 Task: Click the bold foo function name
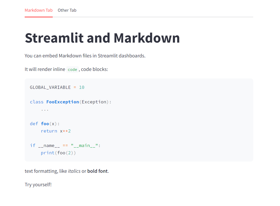click(45, 124)
